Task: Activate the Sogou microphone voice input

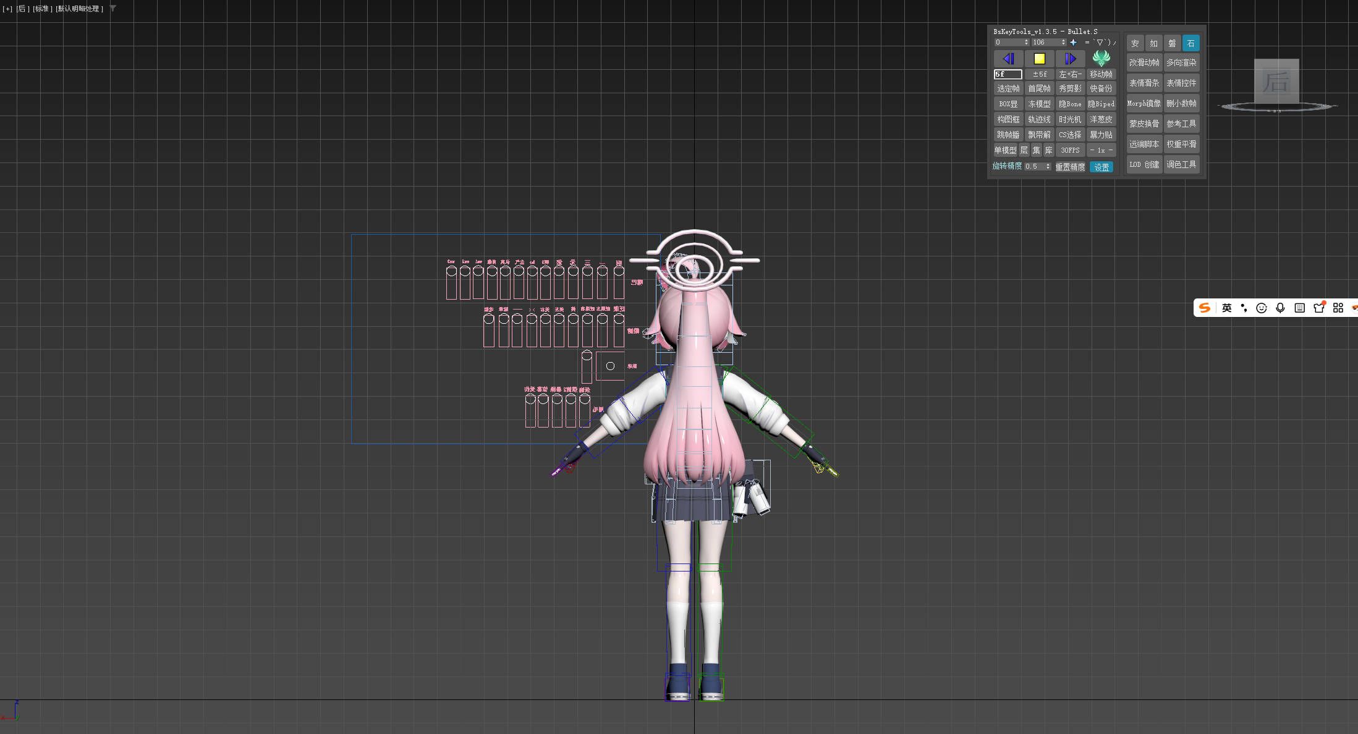Action: tap(1280, 308)
